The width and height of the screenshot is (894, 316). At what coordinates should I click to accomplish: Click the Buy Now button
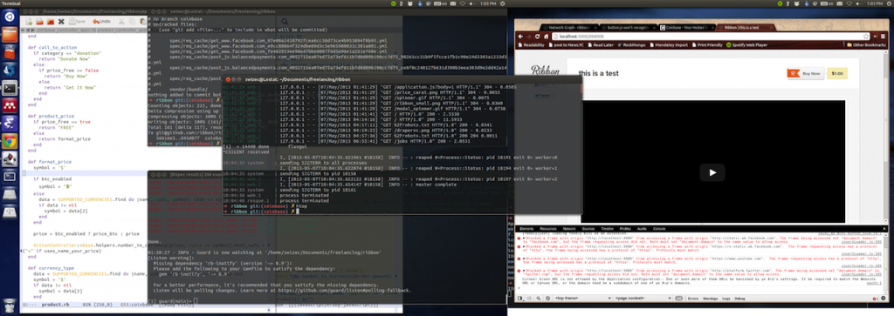pos(806,73)
